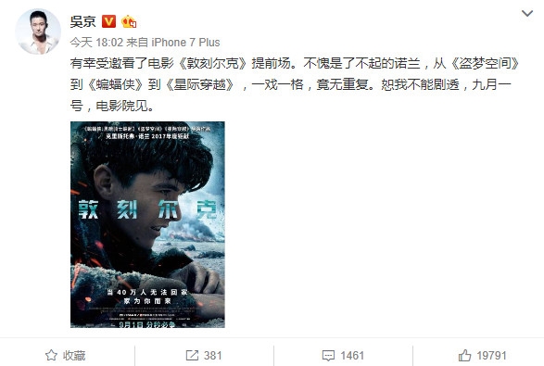Click the 《星际穿越》 text in the post
Viewport: 544px width, 366px height.
(199, 84)
